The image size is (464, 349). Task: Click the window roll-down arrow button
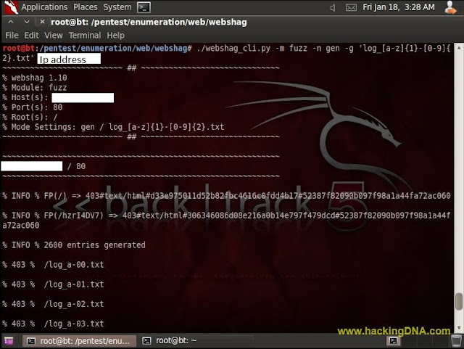pyautogui.click(x=27, y=22)
